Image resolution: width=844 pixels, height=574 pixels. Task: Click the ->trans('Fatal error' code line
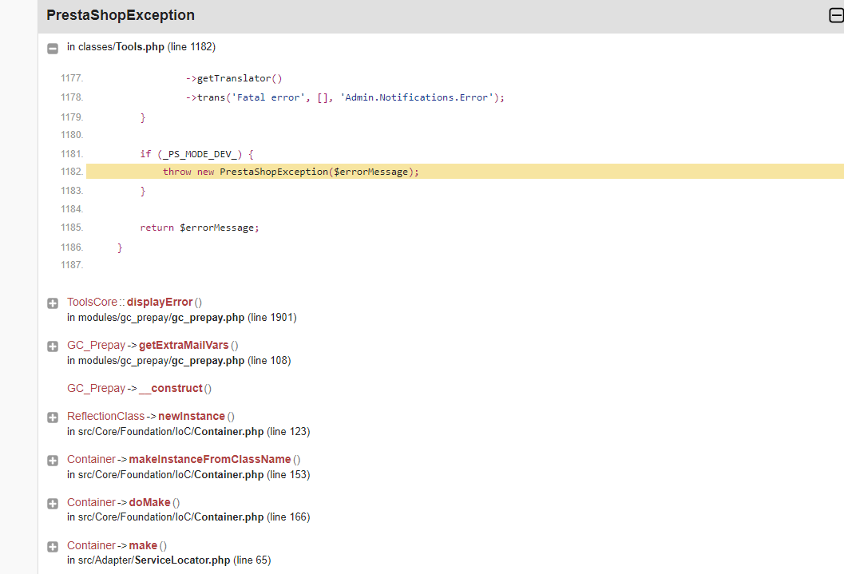tap(345, 97)
